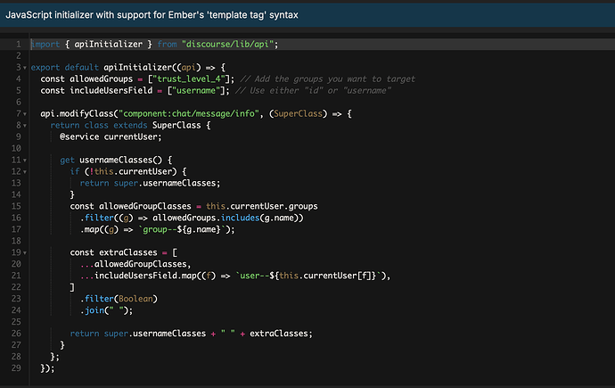Click '@service currentUser;' on line 9
The height and width of the screenshot is (388, 615).
point(111,137)
